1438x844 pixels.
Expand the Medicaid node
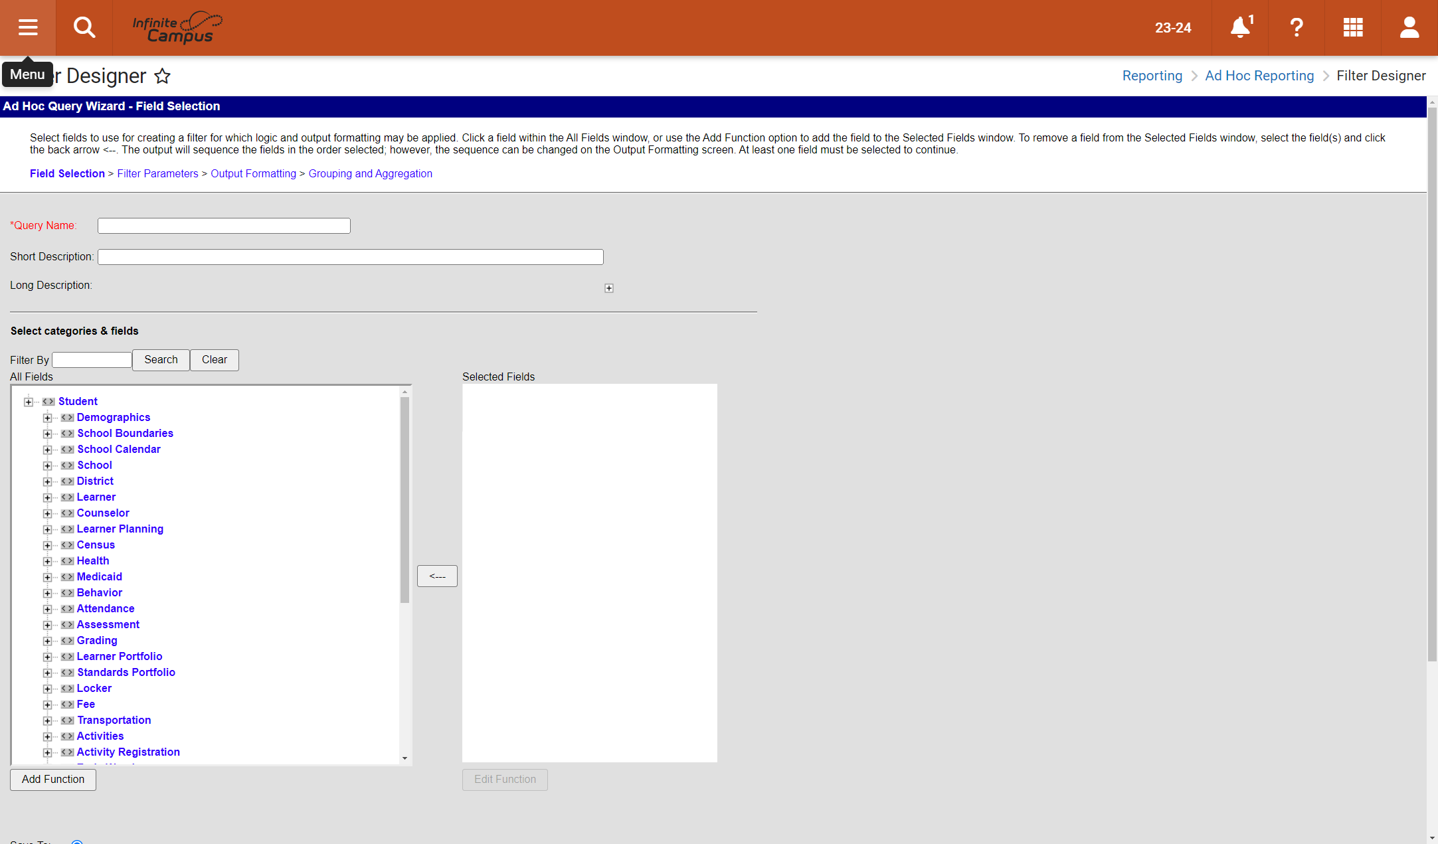tap(47, 577)
